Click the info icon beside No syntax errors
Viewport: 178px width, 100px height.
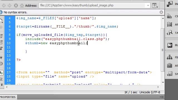tap(1, 12)
